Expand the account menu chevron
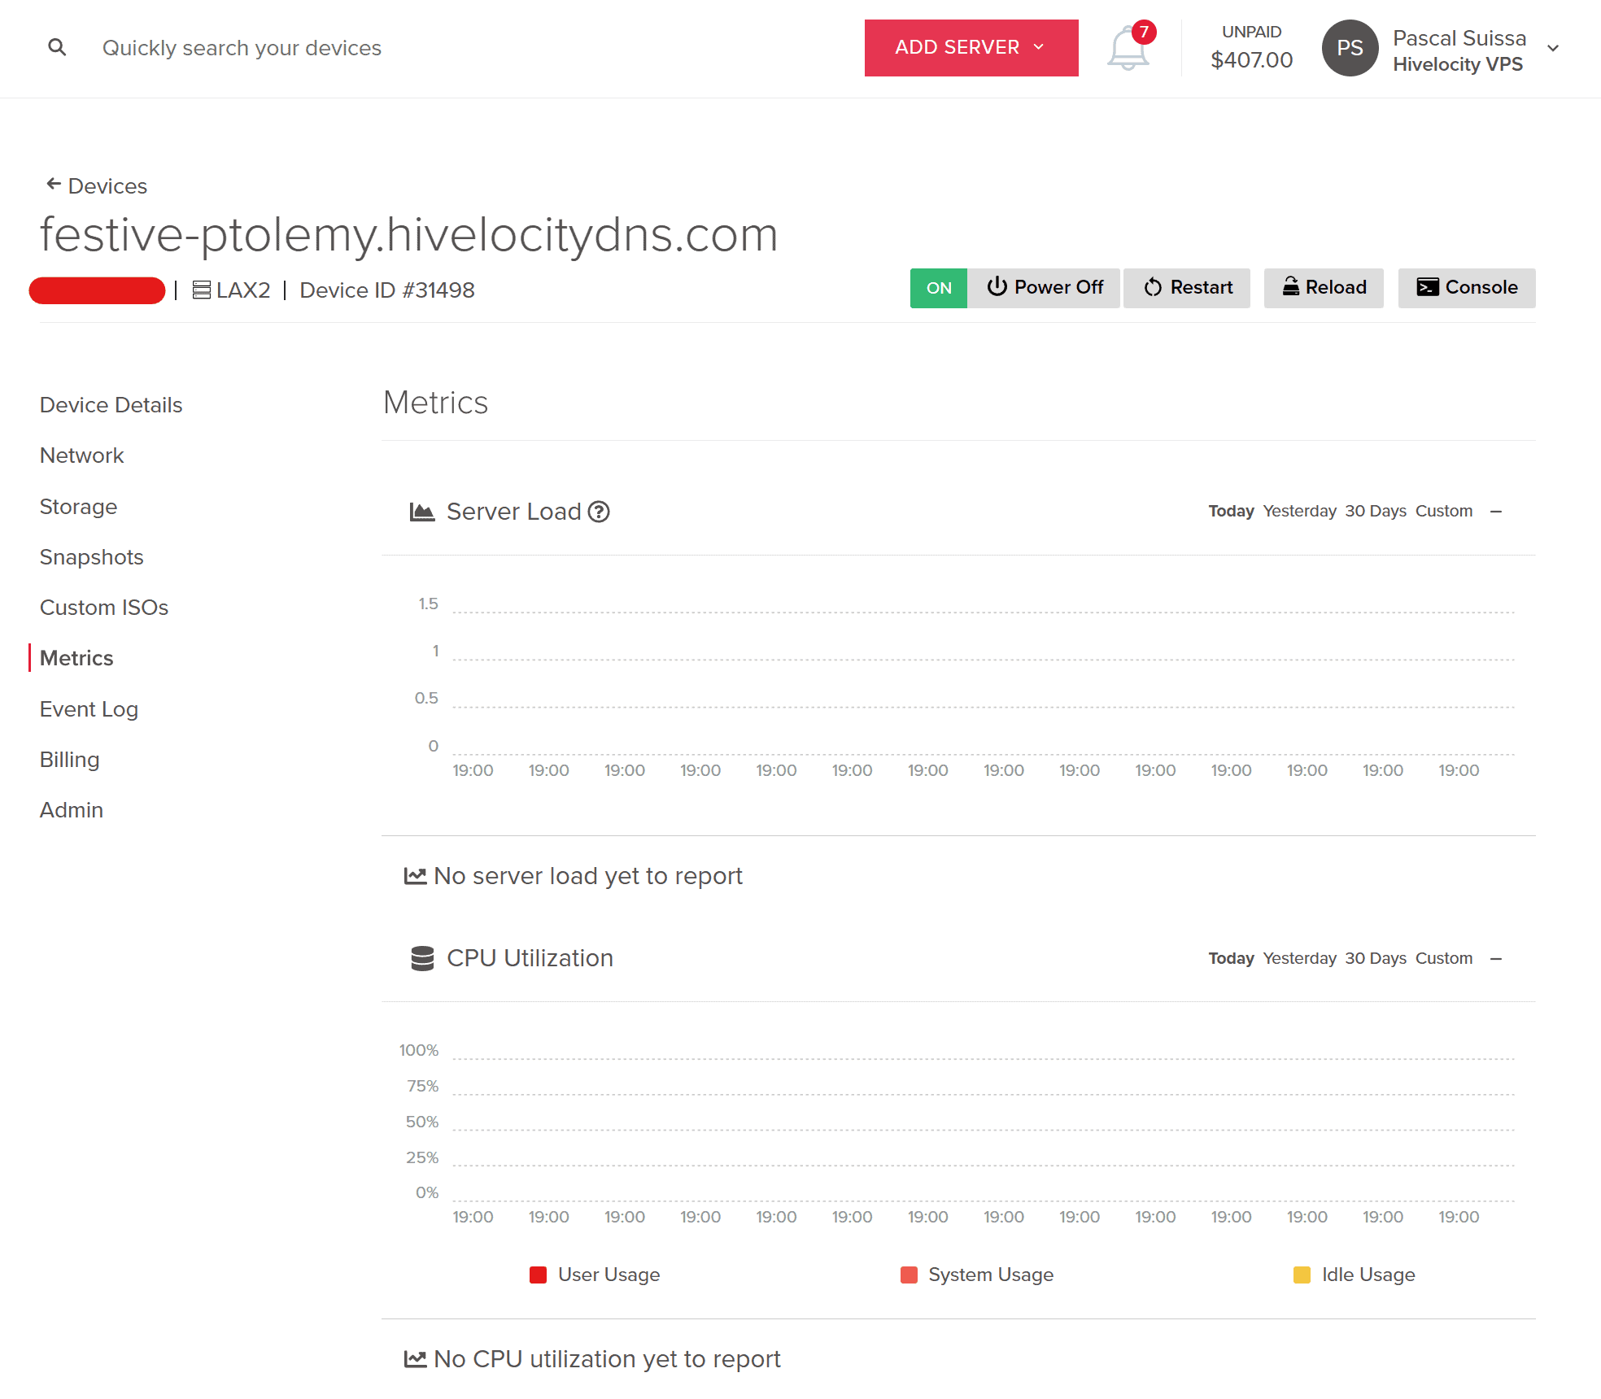This screenshot has width=1601, height=1399. click(1553, 48)
